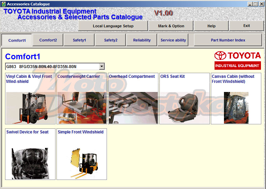Click the Canvas Cabin (without Front Windshield) title
Image resolution: width=266 pixels, height=189 pixels.
233,79
